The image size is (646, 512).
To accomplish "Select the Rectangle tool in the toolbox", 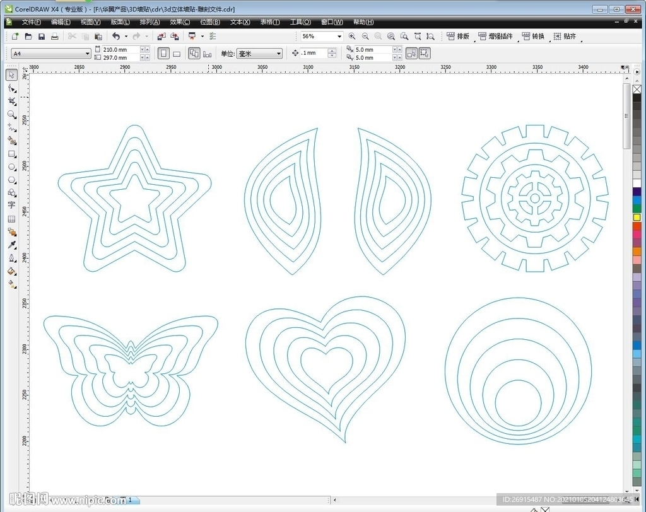I will click(11, 154).
